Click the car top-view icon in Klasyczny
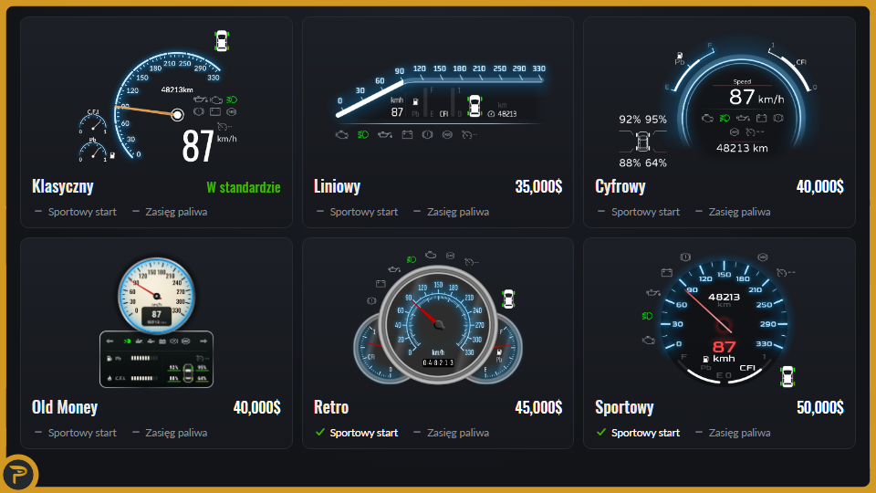The height and width of the screenshot is (493, 876). tap(222, 41)
